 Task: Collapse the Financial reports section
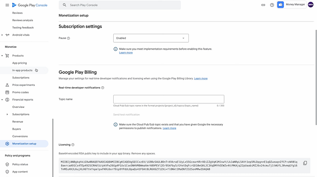[2, 100]
